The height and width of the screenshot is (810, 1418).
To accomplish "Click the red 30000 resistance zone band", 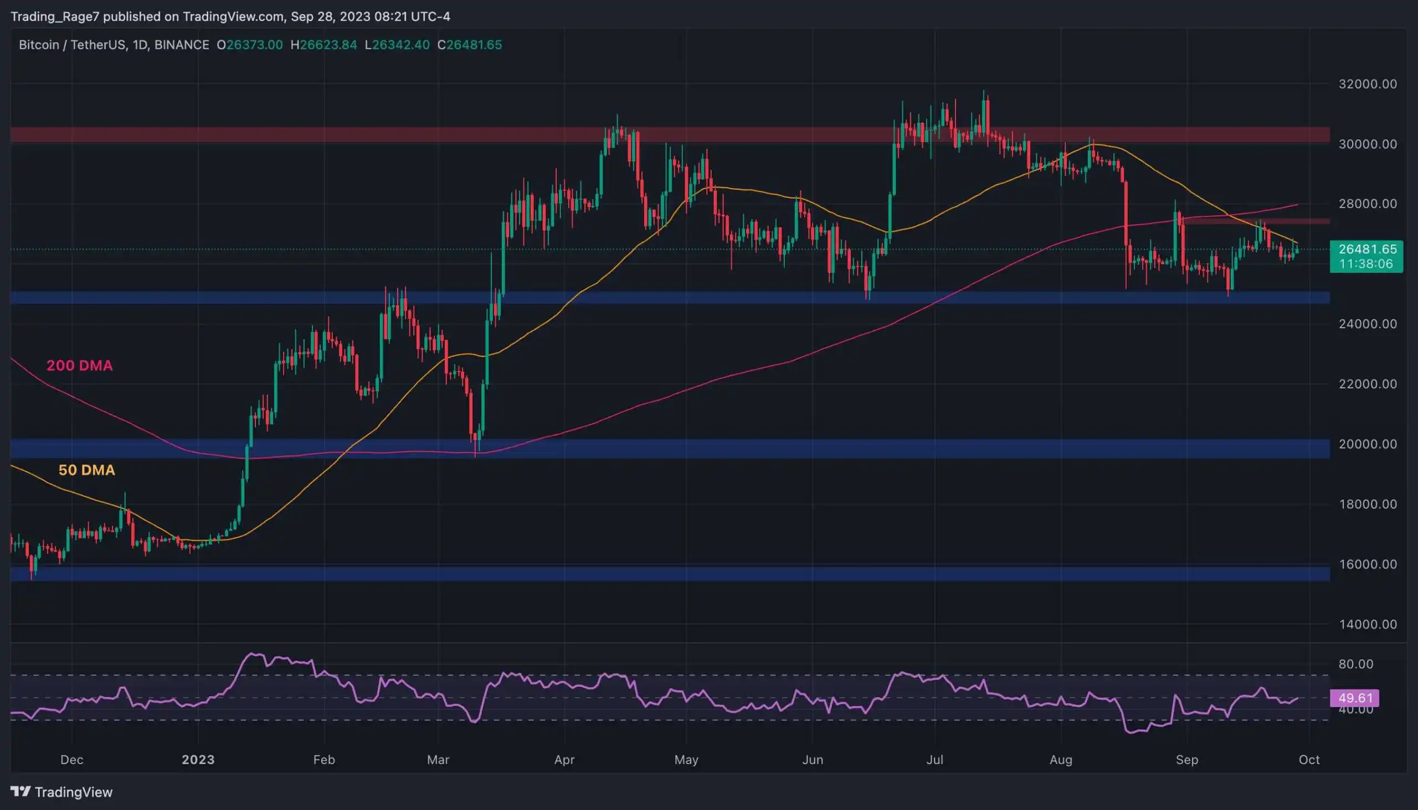I will pyautogui.click(x=670, y=134).
